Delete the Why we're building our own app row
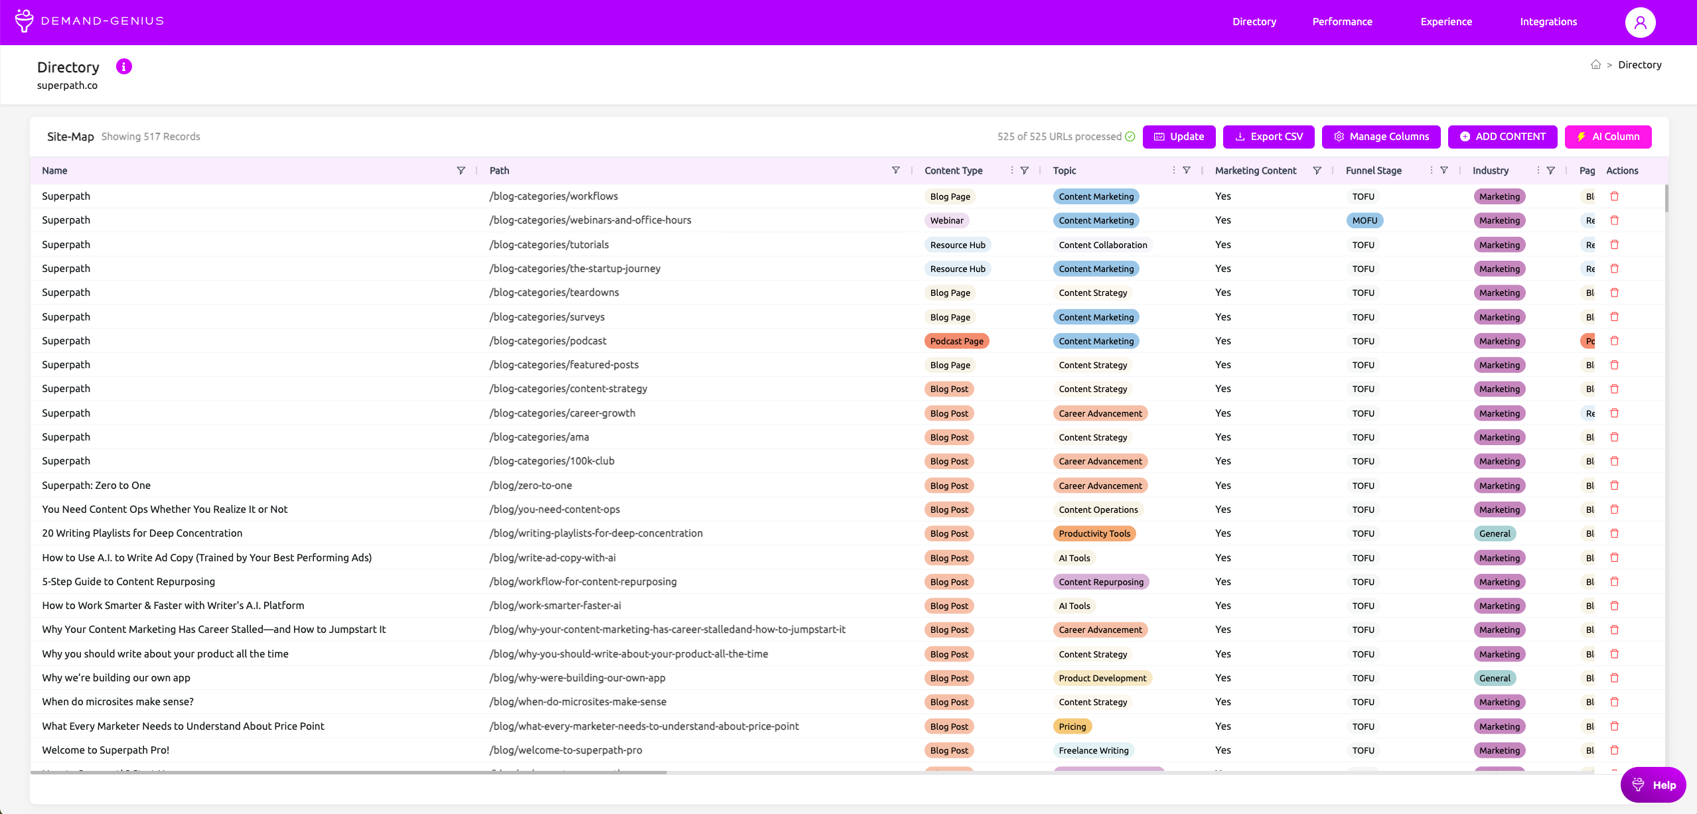1697x814 pixels. [x=1615, y=678]
